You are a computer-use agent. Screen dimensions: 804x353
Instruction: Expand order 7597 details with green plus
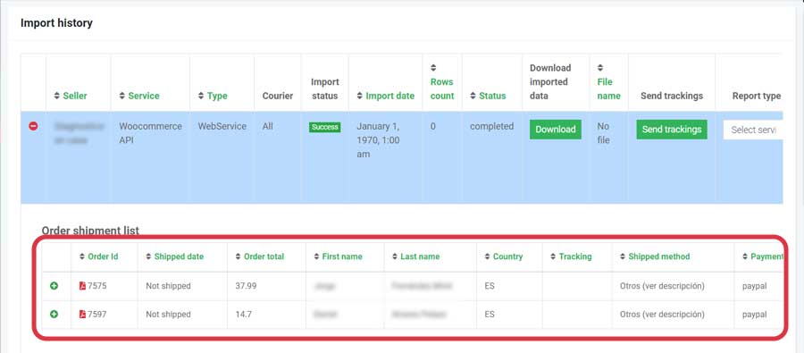pos(54,314)
